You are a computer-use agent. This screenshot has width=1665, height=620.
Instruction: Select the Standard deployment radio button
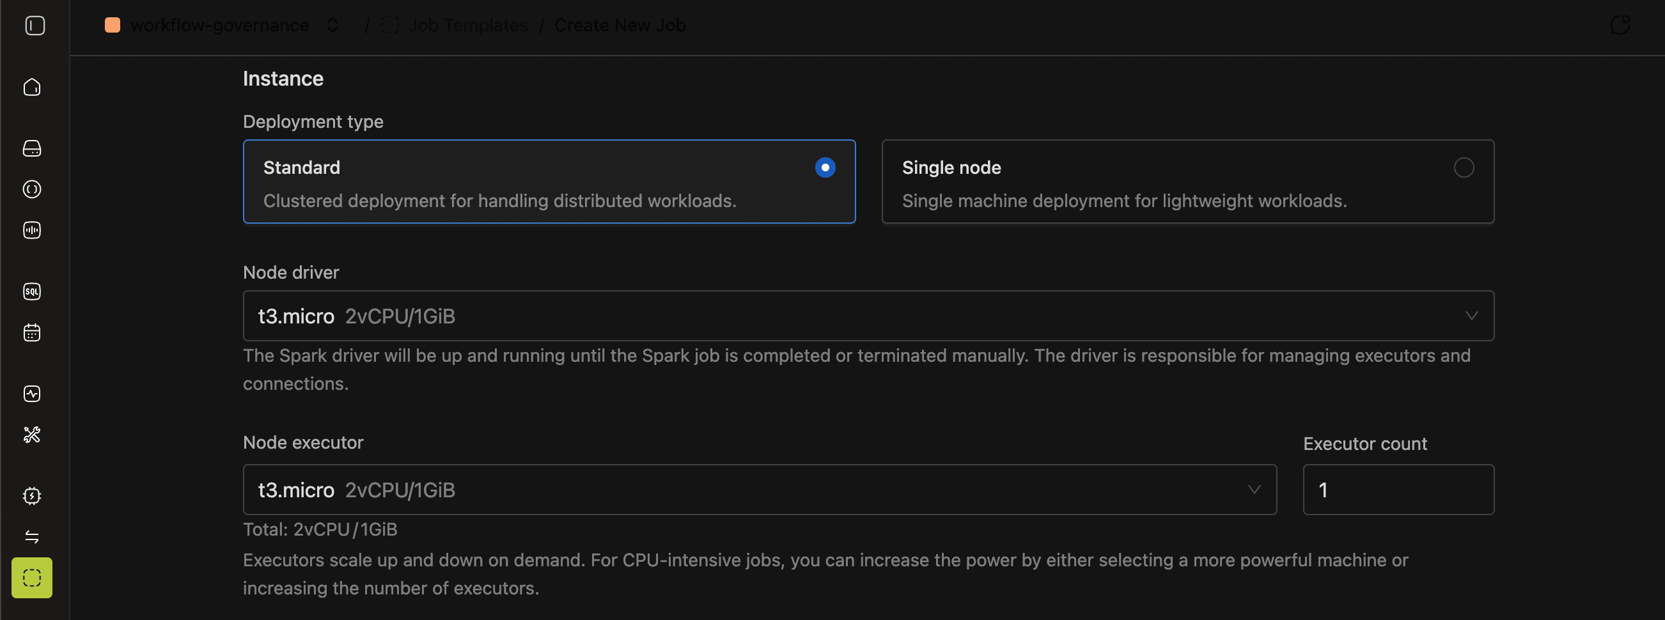click(x=825, y=168)
